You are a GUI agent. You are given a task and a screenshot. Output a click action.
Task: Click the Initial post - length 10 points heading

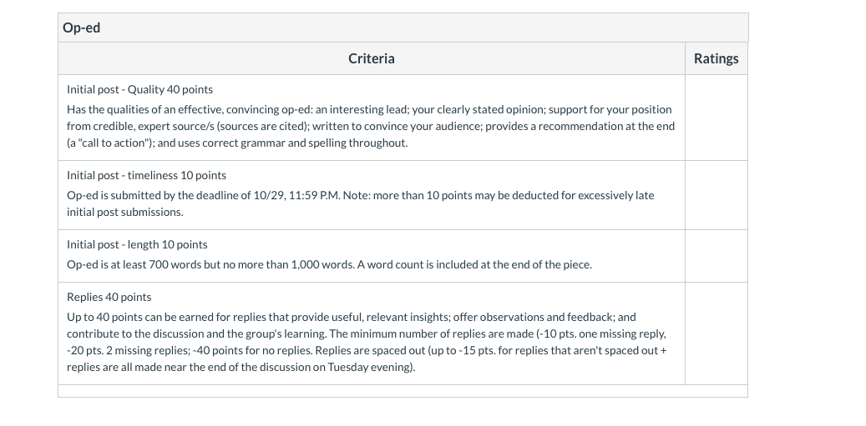tap(137, 244)
